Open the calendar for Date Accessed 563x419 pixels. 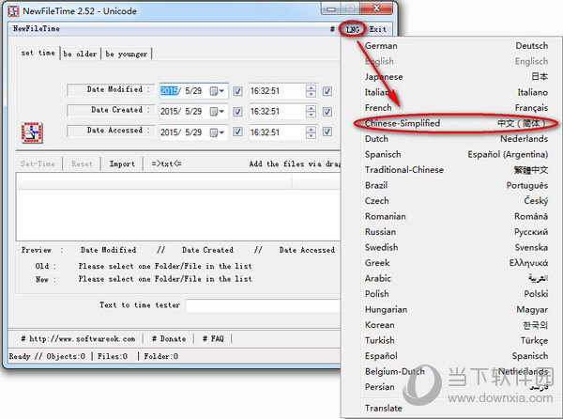217,132
